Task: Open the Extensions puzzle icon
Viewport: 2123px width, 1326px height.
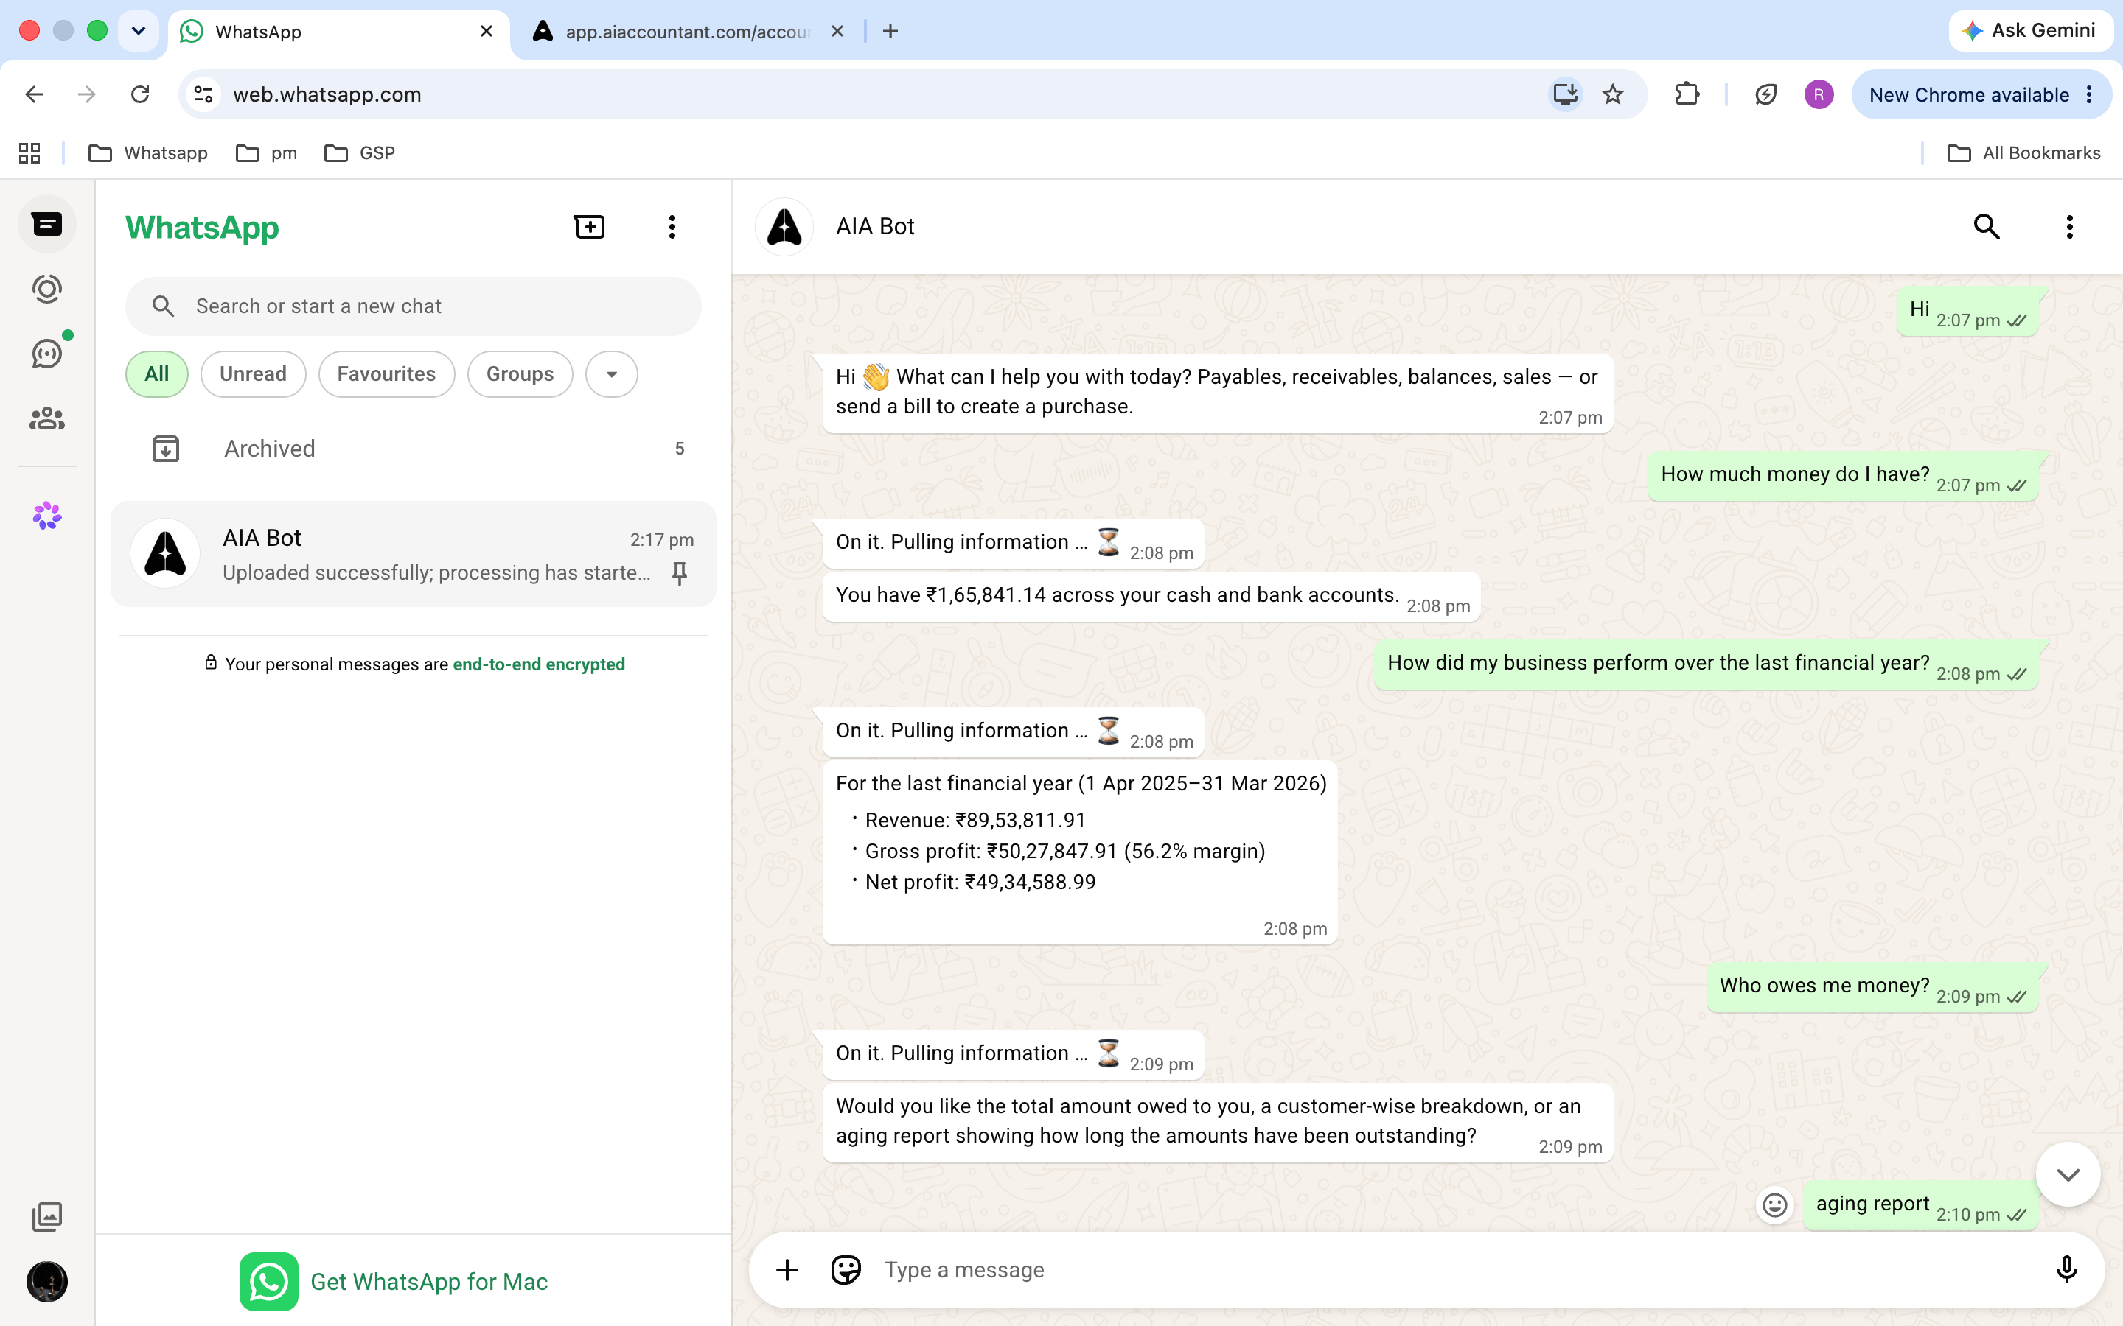Action: [1687, 95]
